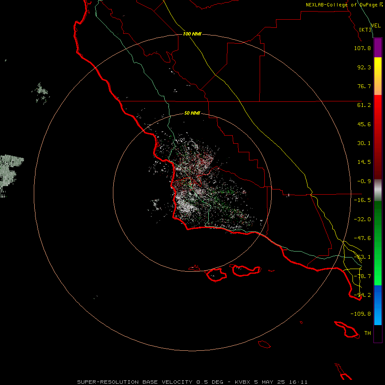Click the blue segment of the color bar
Viewport: 385px width, 385px height.
[x=378, y=305]
